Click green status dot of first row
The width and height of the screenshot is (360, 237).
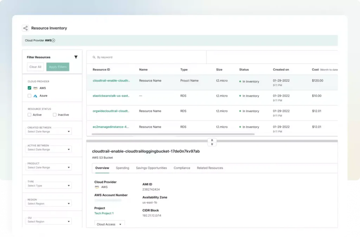(240, 81)
